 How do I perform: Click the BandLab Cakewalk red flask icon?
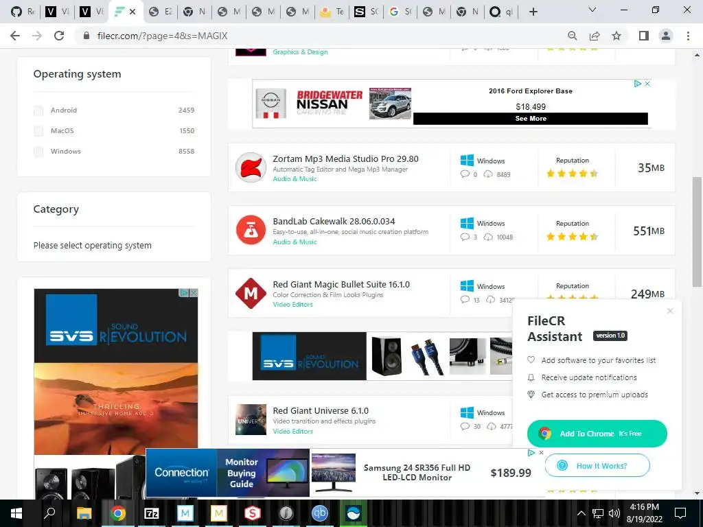click(251, 231)
